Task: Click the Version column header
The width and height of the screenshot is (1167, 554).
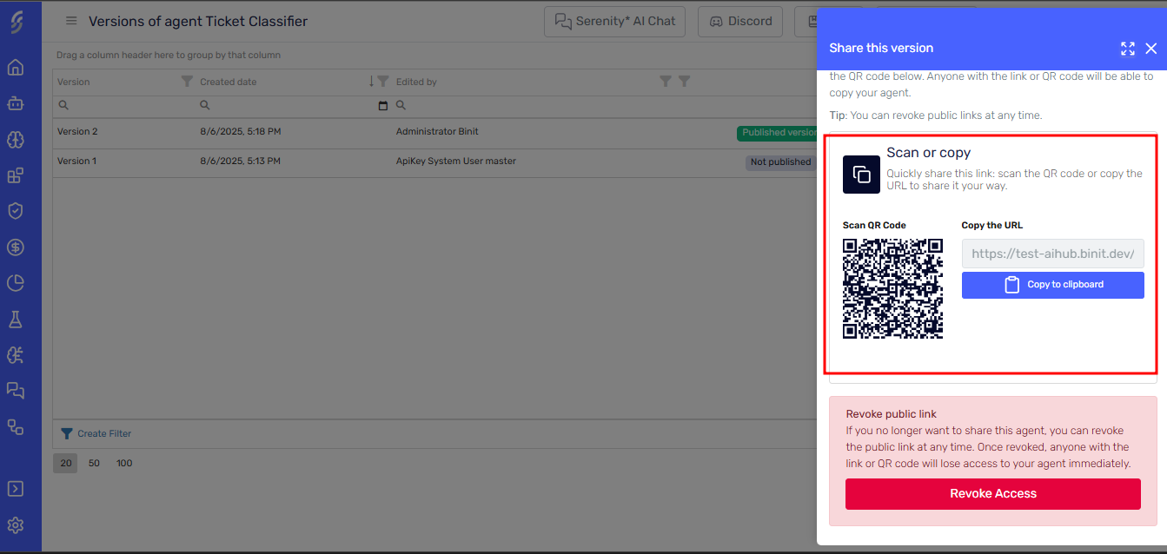Action: 73,82
